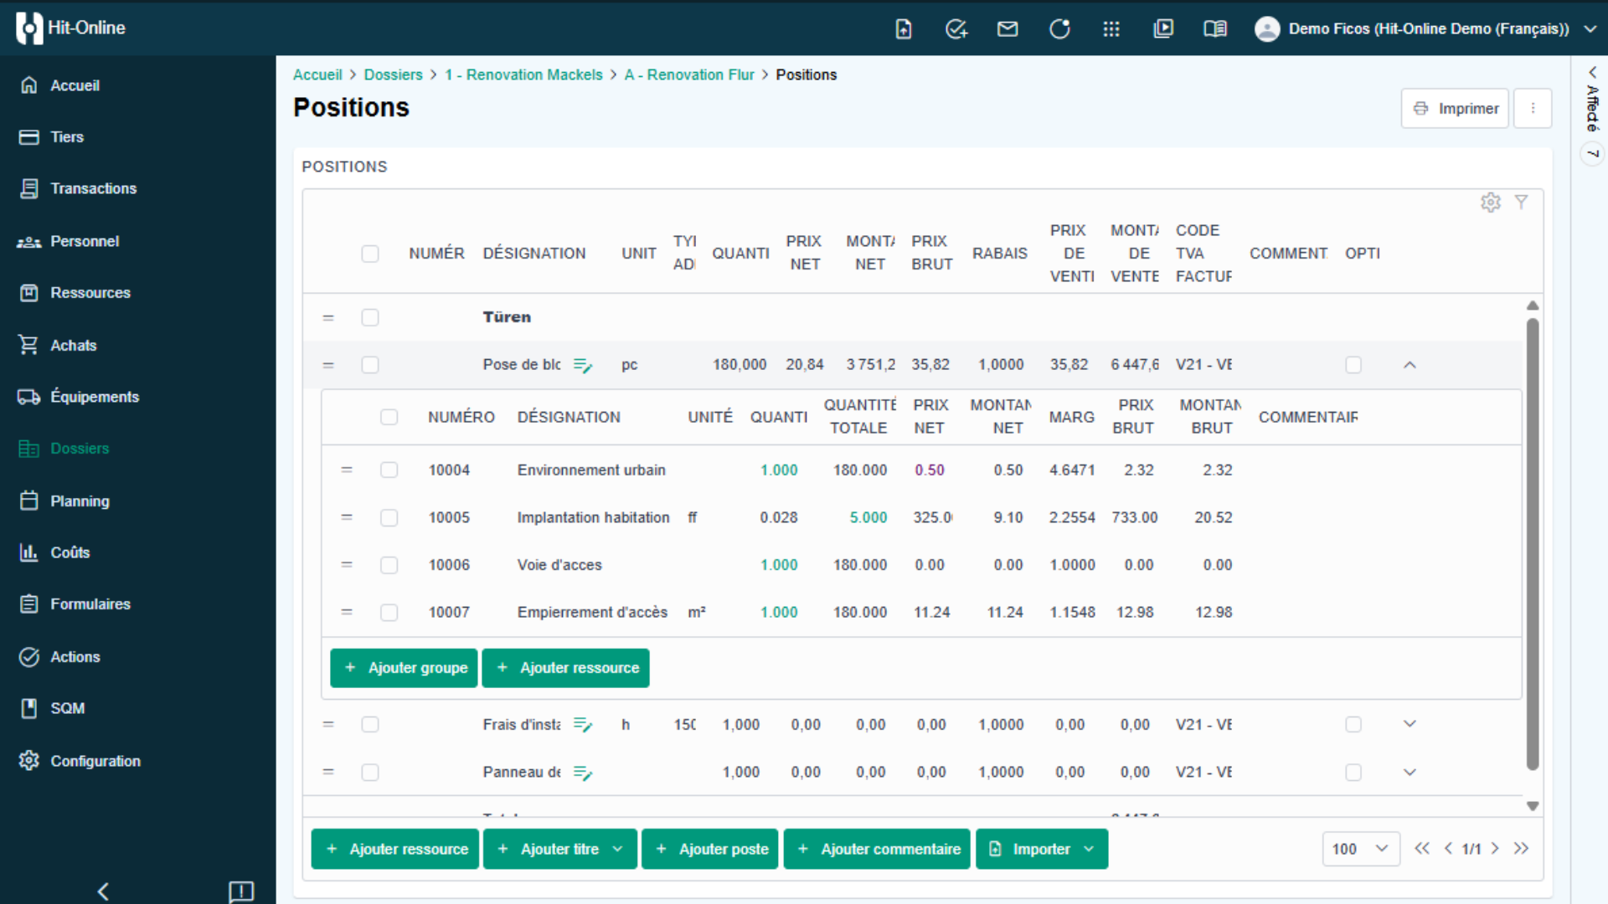The height and width of the screenshot is (904, 1608).
Task: Click Ajouter poste button
Action: [710, 849]
